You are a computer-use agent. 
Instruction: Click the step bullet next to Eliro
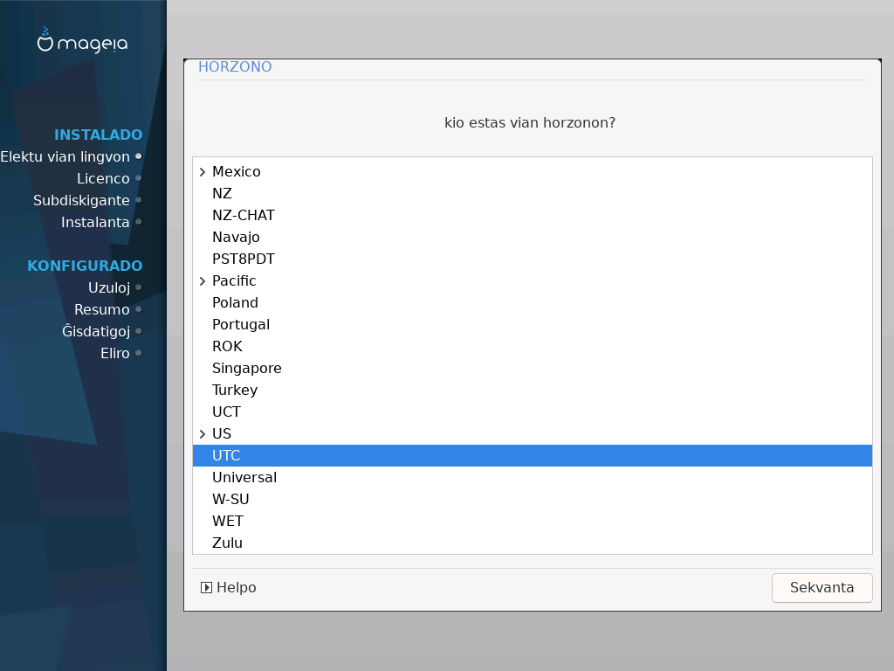click(x=139, y=353)
